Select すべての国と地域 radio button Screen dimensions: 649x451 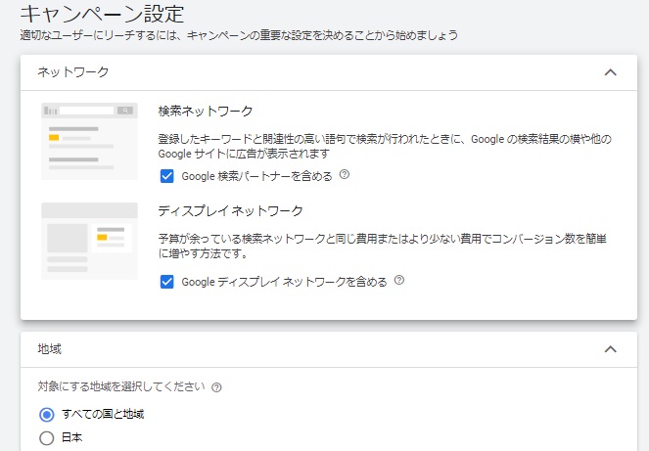46,414
